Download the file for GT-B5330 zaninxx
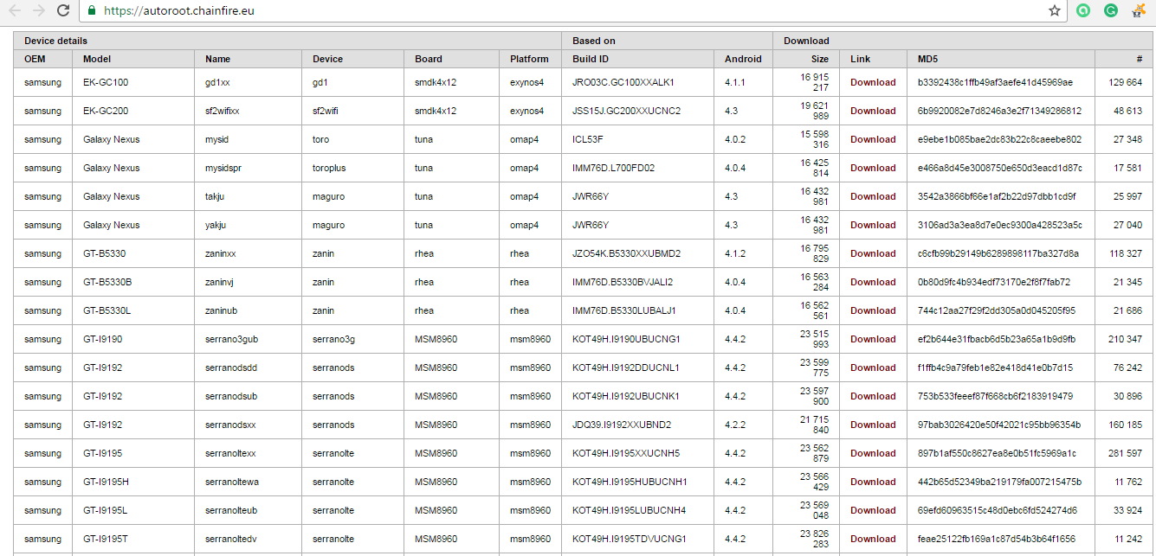The image size is (1156, 556). click(873, 252)
